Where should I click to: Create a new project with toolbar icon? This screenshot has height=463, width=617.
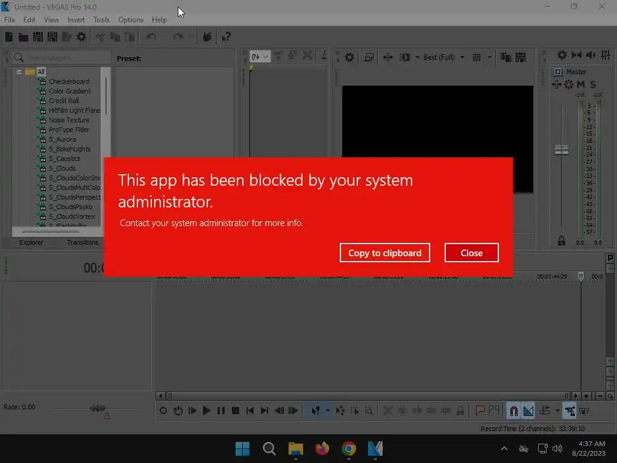[9, 37]
